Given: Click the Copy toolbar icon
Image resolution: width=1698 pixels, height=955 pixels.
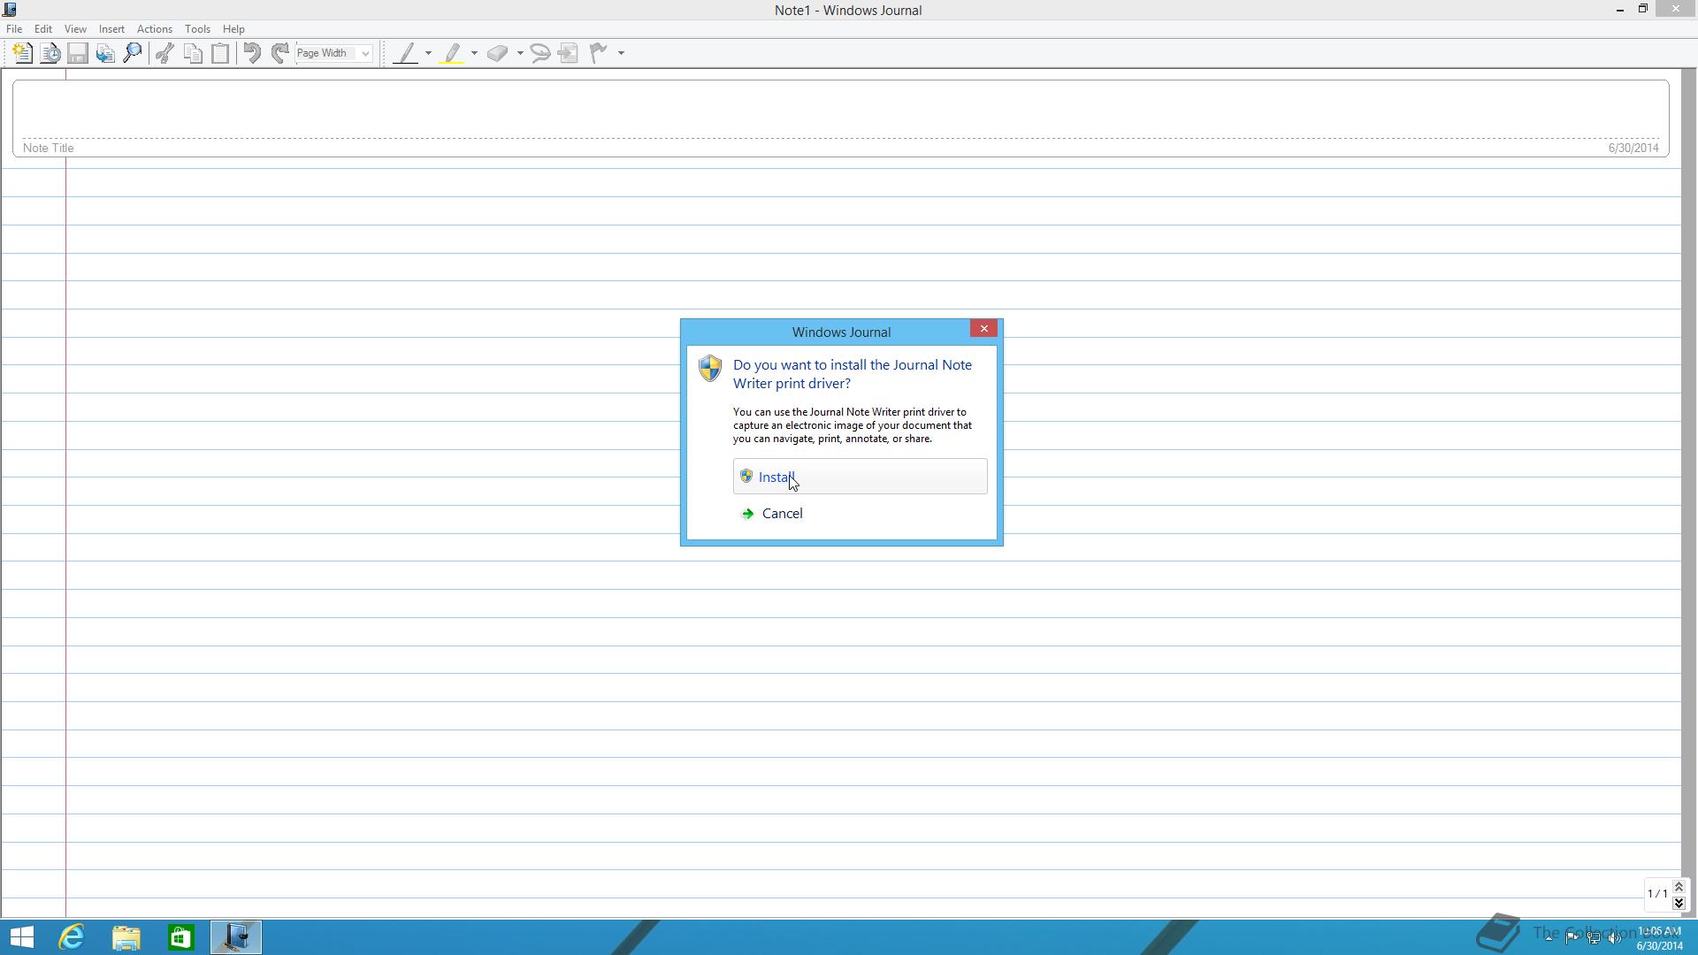Looking at the screenshot, I should 193,53.
